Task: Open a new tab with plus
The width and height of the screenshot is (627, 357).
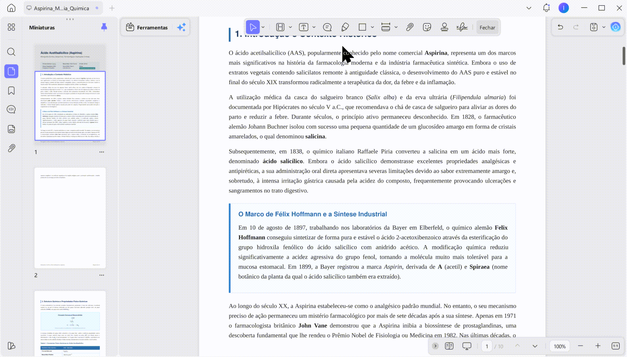Action: click(x=112, y=8)
